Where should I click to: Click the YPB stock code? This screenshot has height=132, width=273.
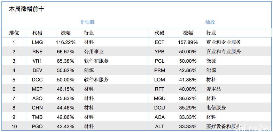tap(159, 52)
